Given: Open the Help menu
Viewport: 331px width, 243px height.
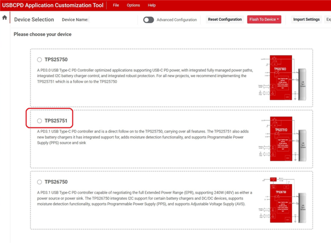Looking at the screenshot, I should pyautogui.click(x=152, y=5).
